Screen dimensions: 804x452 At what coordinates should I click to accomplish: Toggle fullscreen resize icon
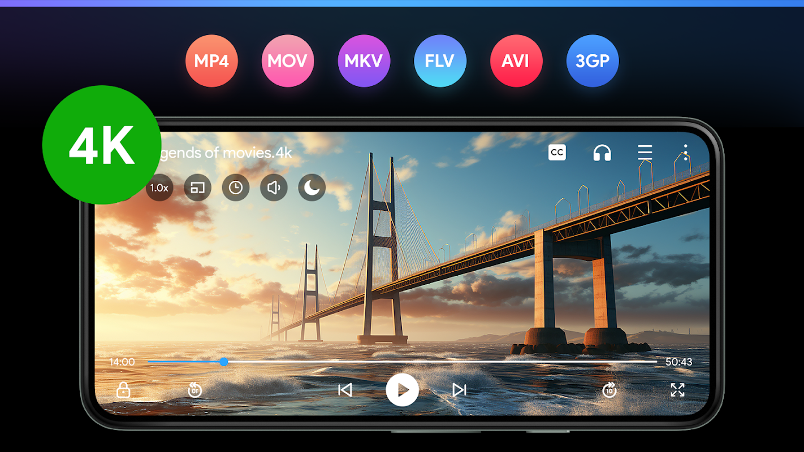click(677, 390)
